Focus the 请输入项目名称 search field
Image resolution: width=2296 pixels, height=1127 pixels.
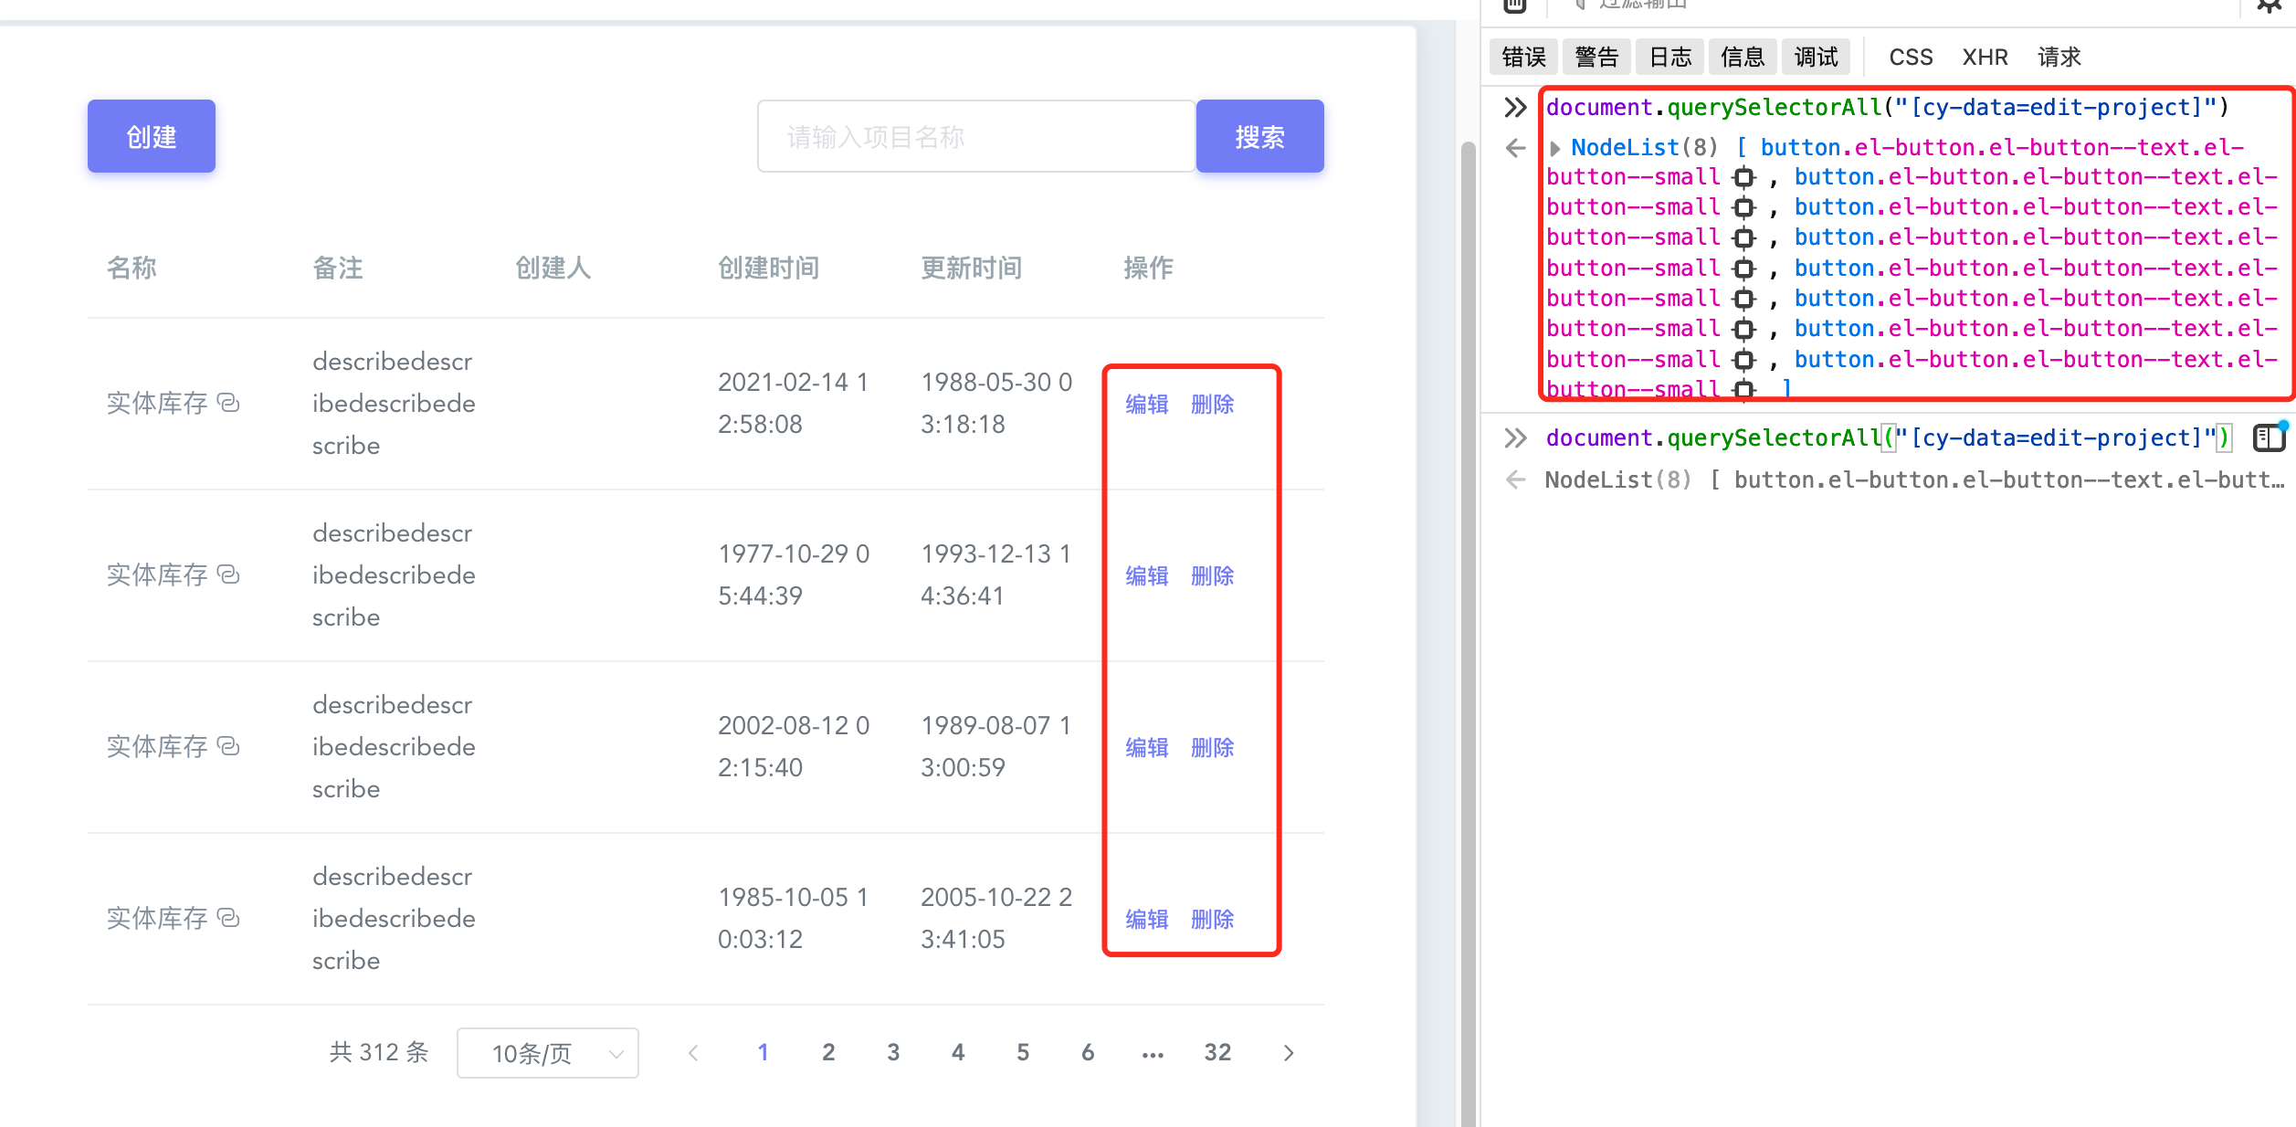975,137
